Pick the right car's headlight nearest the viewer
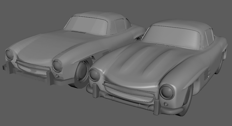Image resolution: width=232 pixels, height=126 pixels. tap(167, 92)
